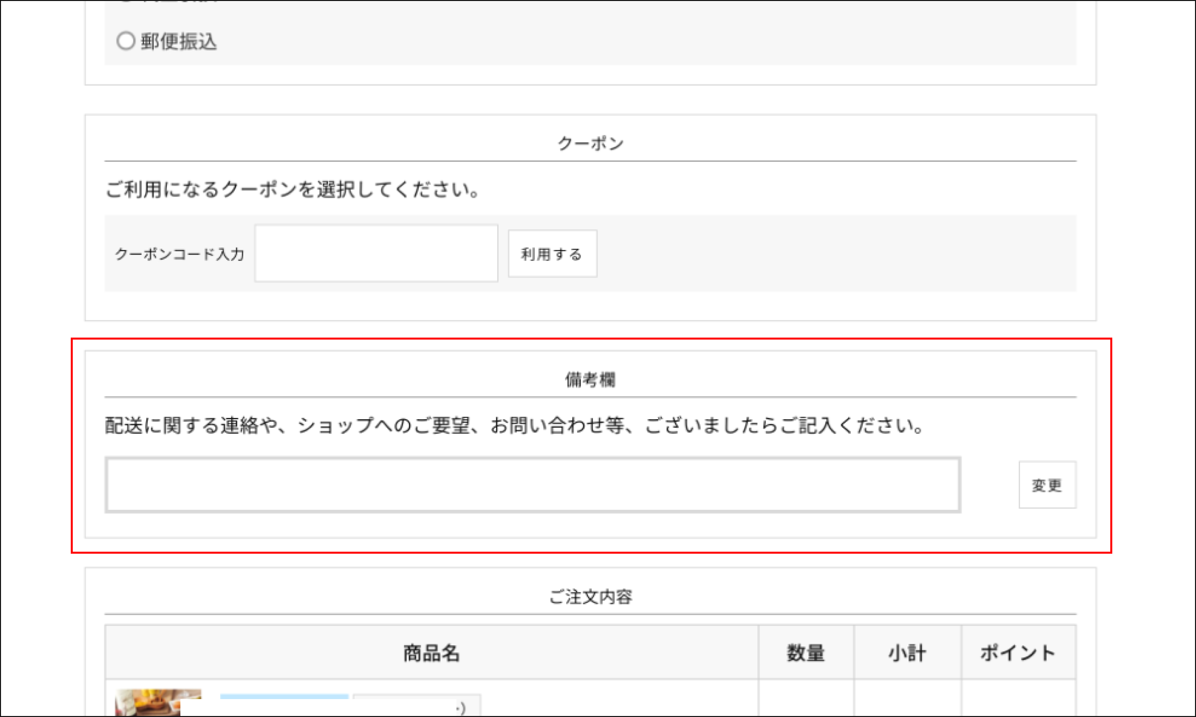This screenshot has height=717, width=1196.
Task: Click the クーポン section heading
Action: coord(590,144)
